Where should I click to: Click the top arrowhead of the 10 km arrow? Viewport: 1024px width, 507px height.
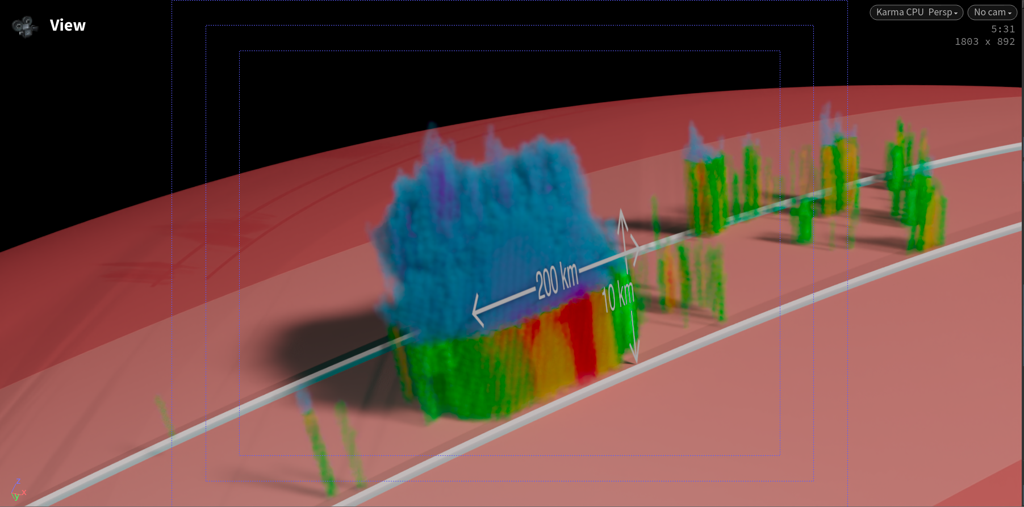(x=622, y=216)
